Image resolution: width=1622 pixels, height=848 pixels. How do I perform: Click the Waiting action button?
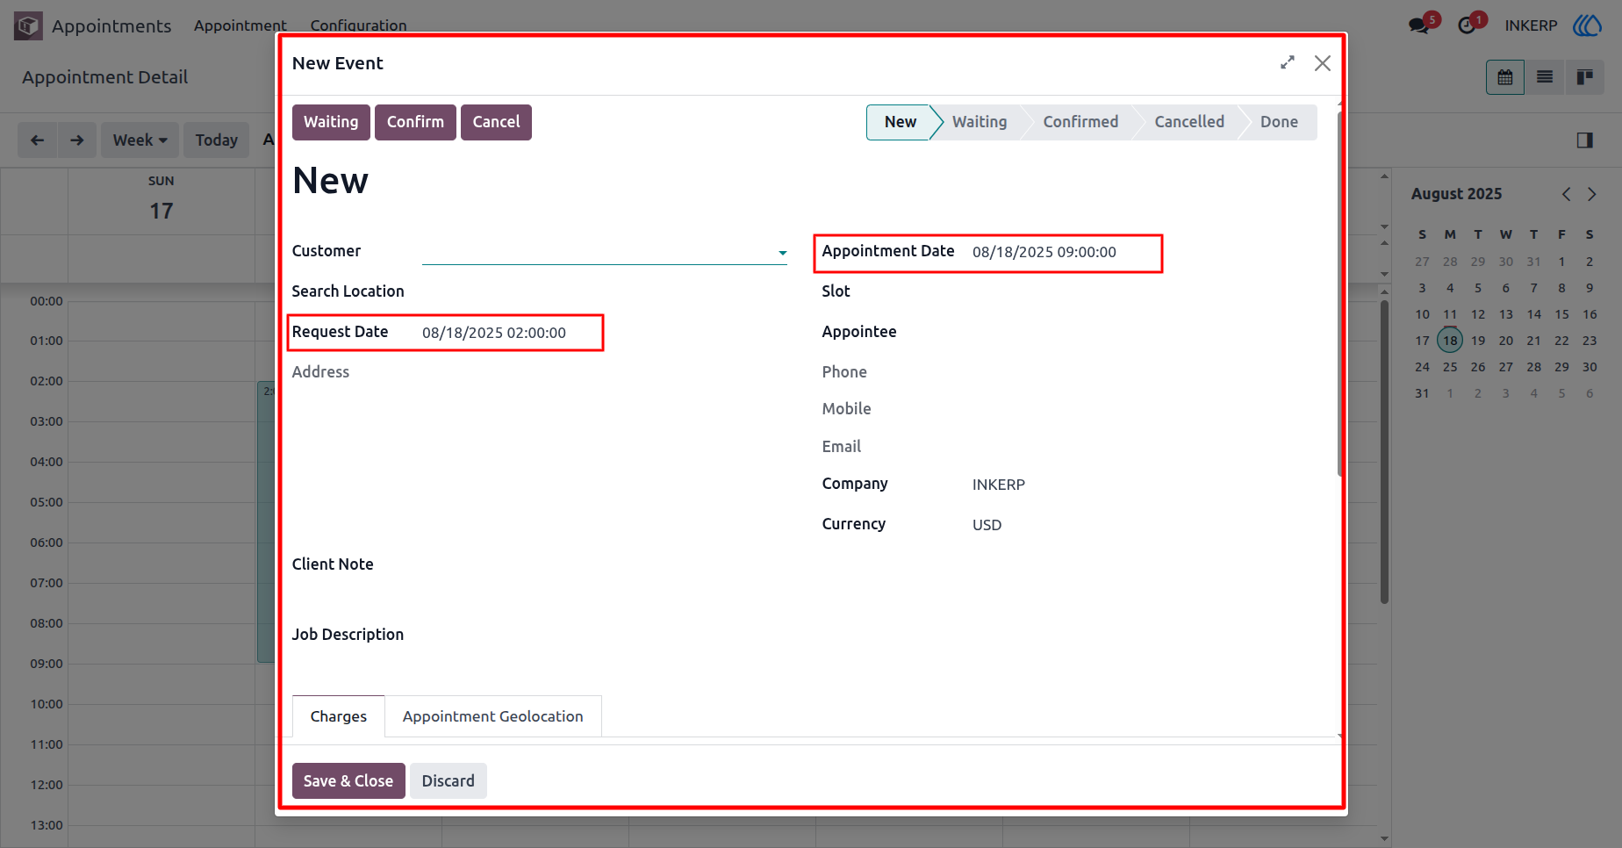pyautogui.click(x=331, y=122)
